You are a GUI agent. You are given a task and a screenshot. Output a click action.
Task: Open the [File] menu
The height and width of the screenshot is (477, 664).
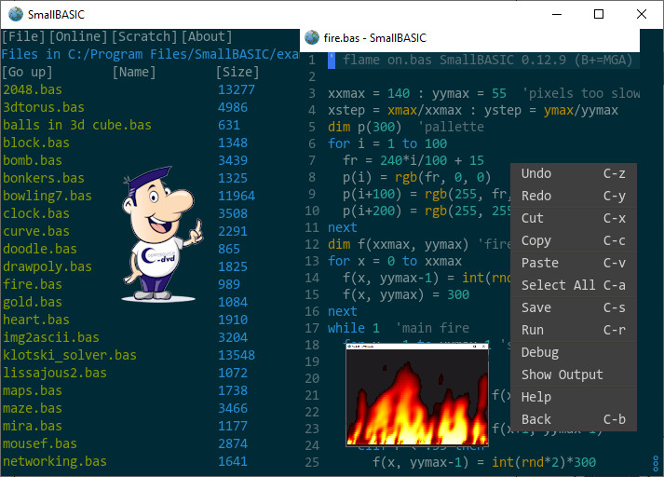click(24, 36)
